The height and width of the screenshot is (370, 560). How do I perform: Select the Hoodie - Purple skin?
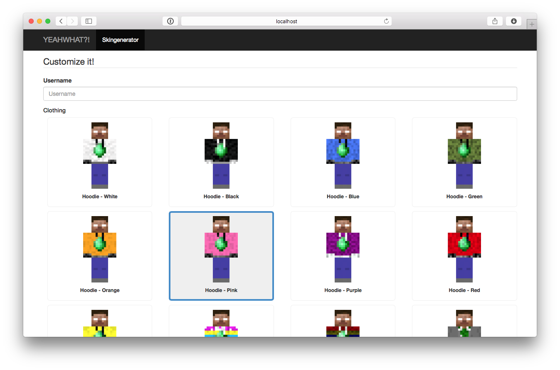[343, 256]
